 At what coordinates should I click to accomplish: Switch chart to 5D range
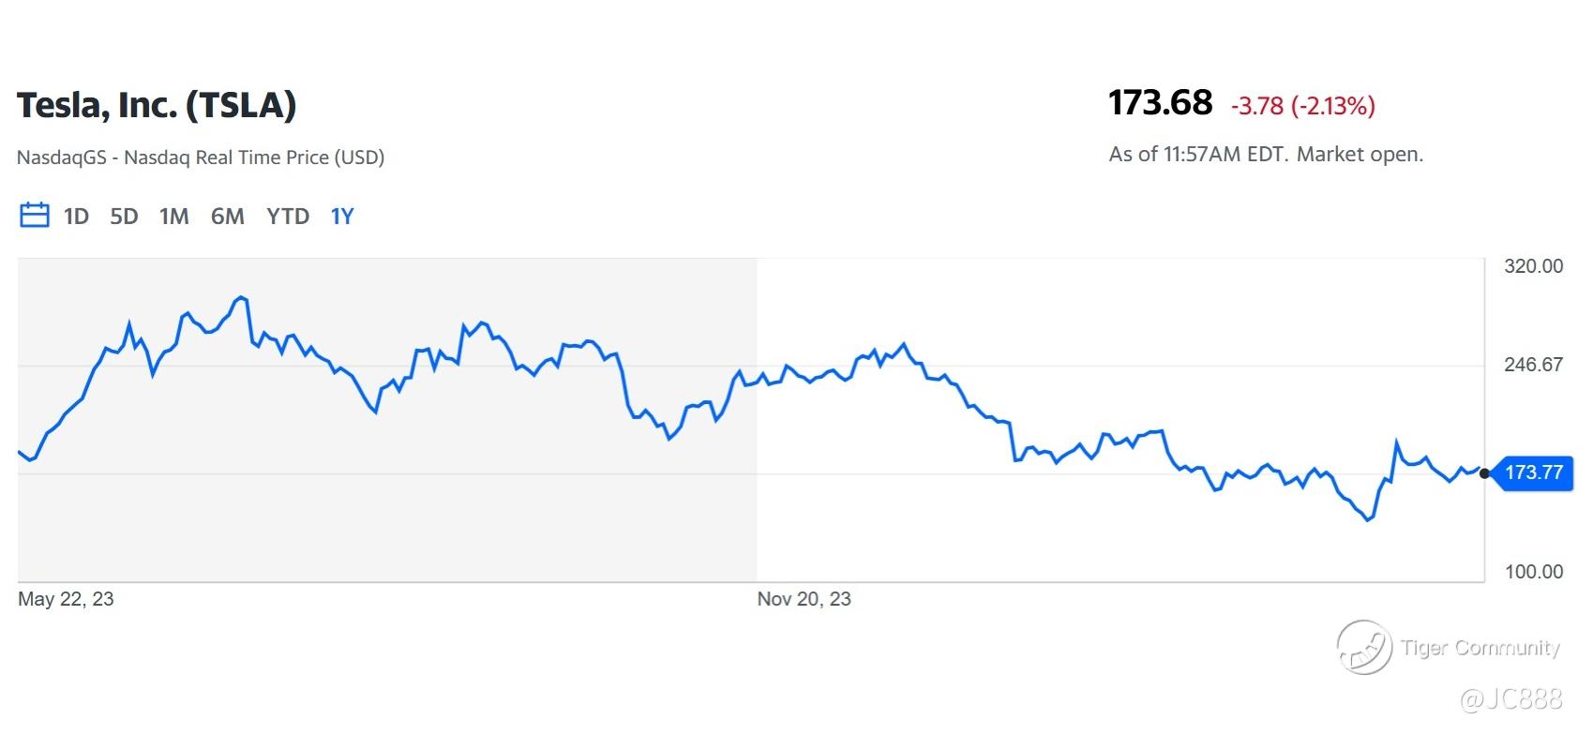point(124,217)
